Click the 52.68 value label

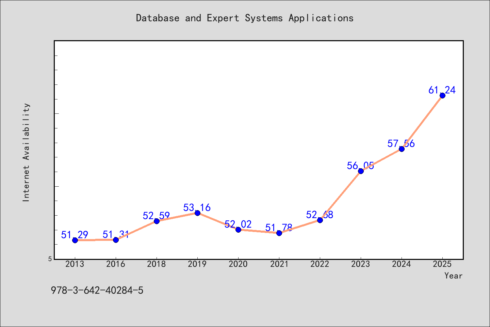pos(320,215)
